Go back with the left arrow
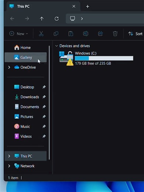This screenshot has width=144, height=192. click(x=12, y=19)
